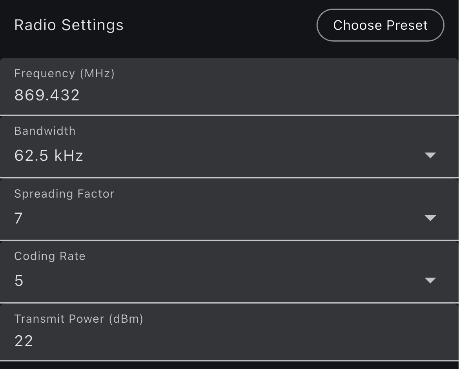This screenshot has width=459, height=369.
Task: Click the Radio Settings heading
Action: [x=69, y=25]
